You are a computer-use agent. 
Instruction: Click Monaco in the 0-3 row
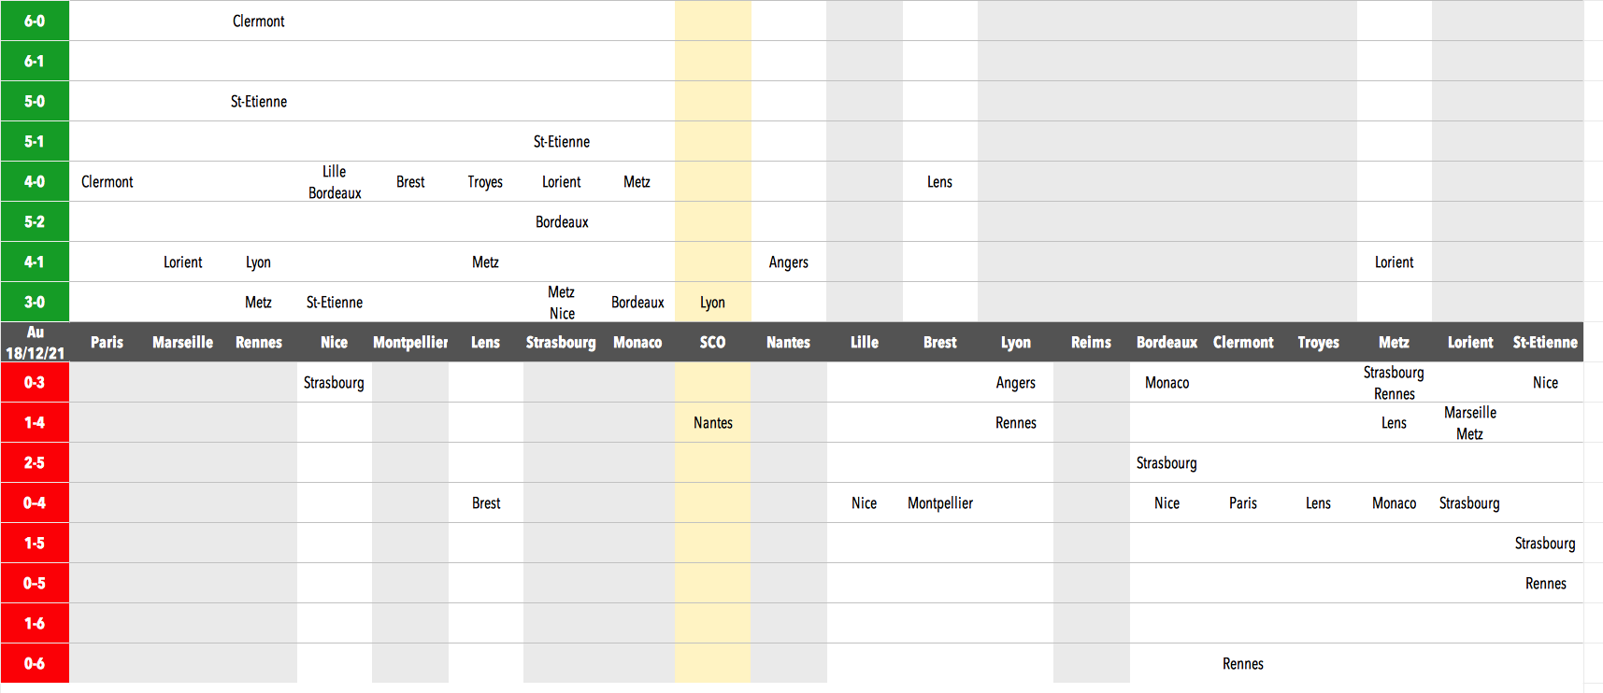1166,382
